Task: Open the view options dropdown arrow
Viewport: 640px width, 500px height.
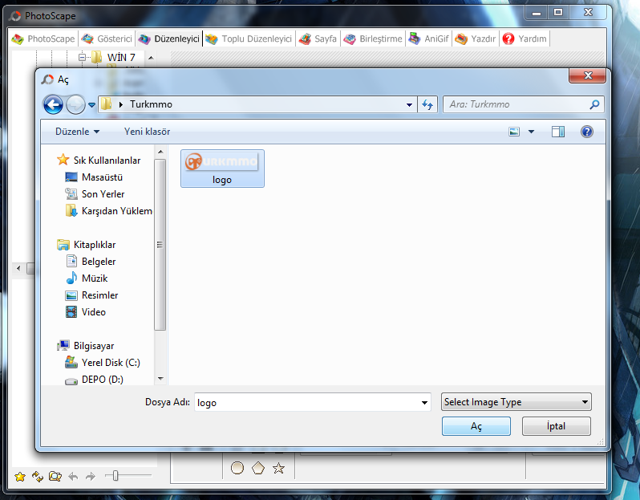Action: point(531,132)
